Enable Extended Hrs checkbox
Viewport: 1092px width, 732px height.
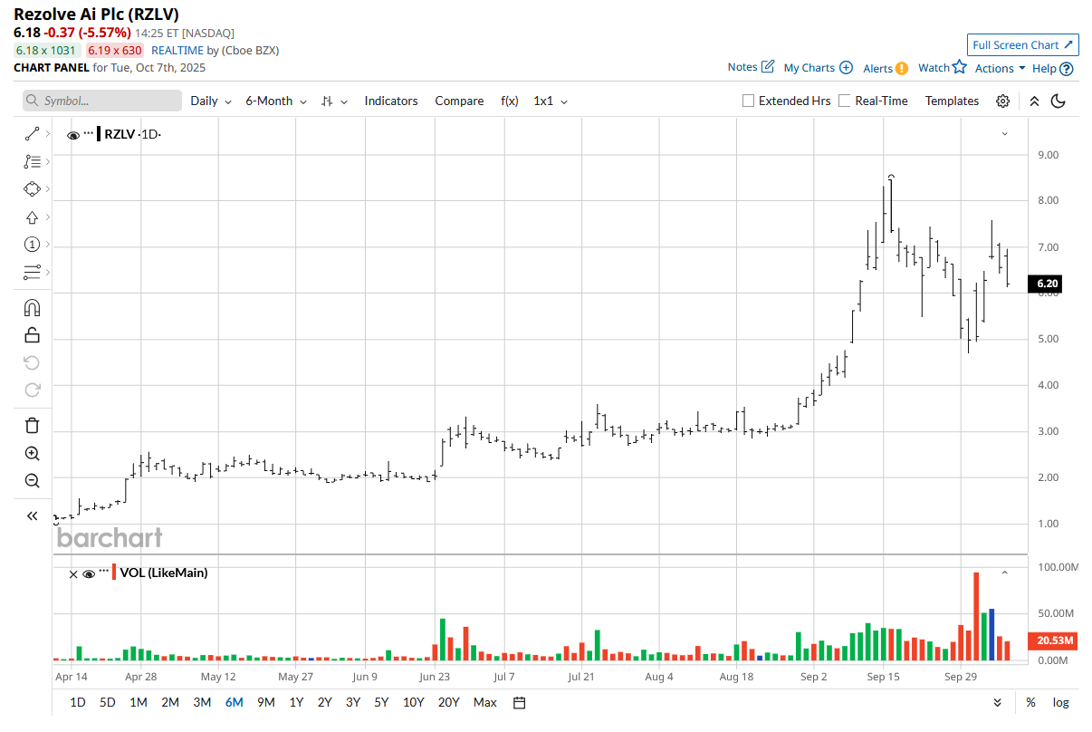748,101
